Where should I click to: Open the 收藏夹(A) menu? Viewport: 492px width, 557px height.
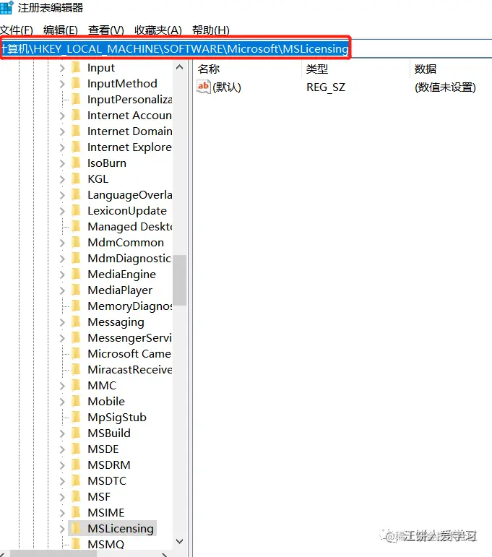coord(158,30)
